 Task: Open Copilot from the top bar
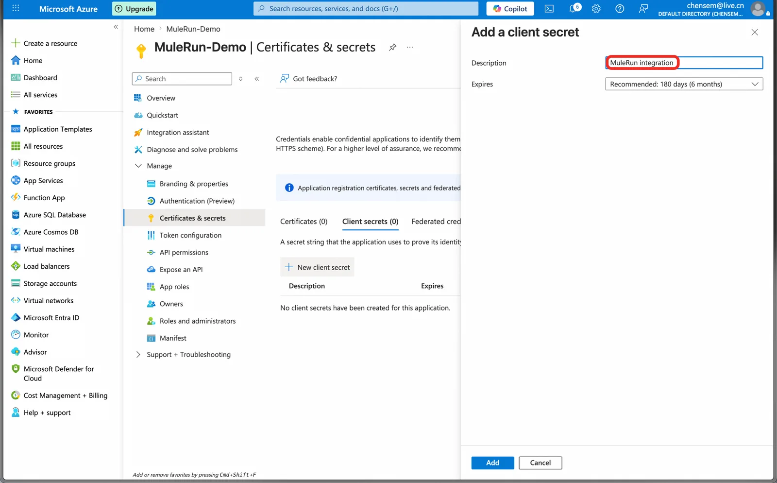tap(510, 9)
